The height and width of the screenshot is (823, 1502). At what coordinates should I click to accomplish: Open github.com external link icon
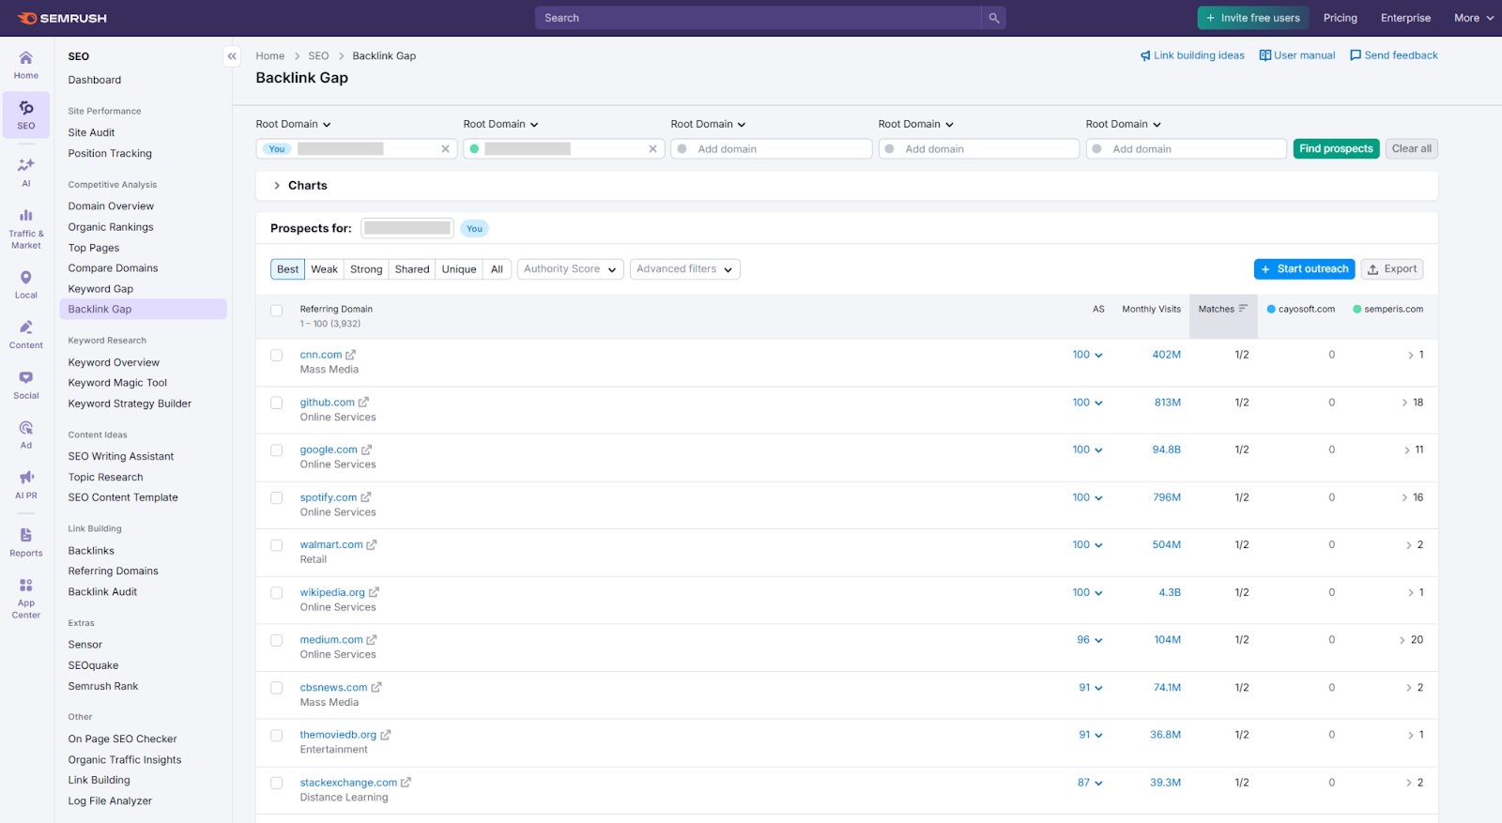(363, 403)
